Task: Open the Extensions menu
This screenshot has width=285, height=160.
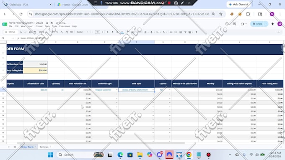Action: [x=65, y=26]
